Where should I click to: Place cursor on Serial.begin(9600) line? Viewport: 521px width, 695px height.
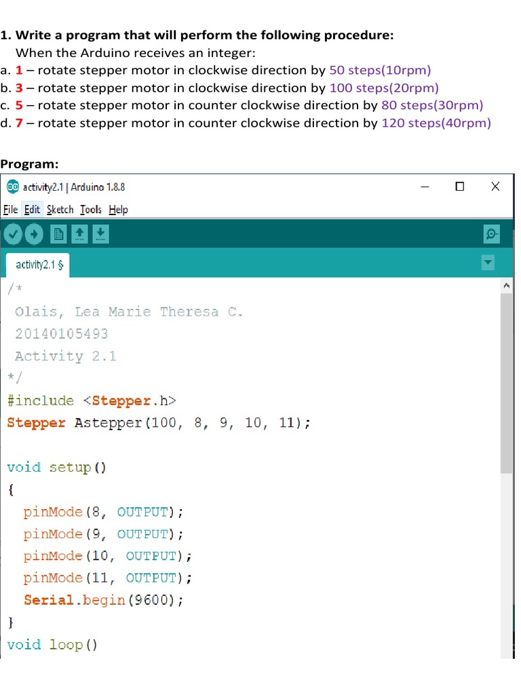103,600
